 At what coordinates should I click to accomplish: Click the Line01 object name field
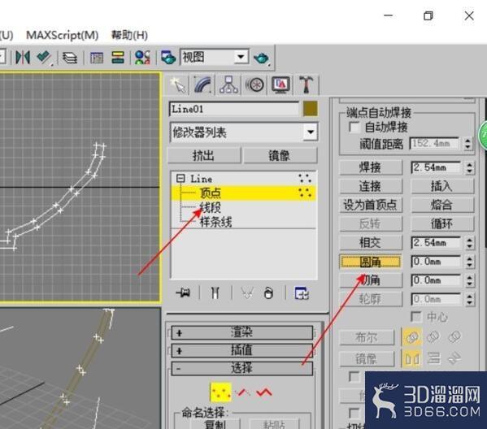233,109
